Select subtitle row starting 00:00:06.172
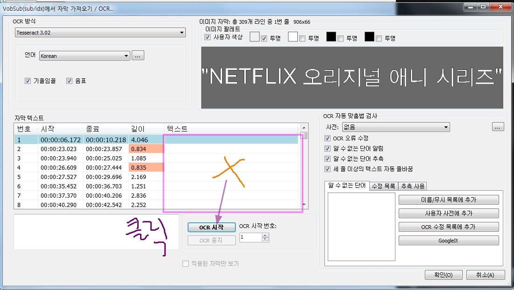 click(156, 140)
